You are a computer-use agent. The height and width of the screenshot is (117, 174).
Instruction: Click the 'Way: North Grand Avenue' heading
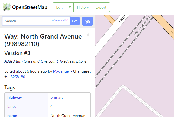click(43, 40)
